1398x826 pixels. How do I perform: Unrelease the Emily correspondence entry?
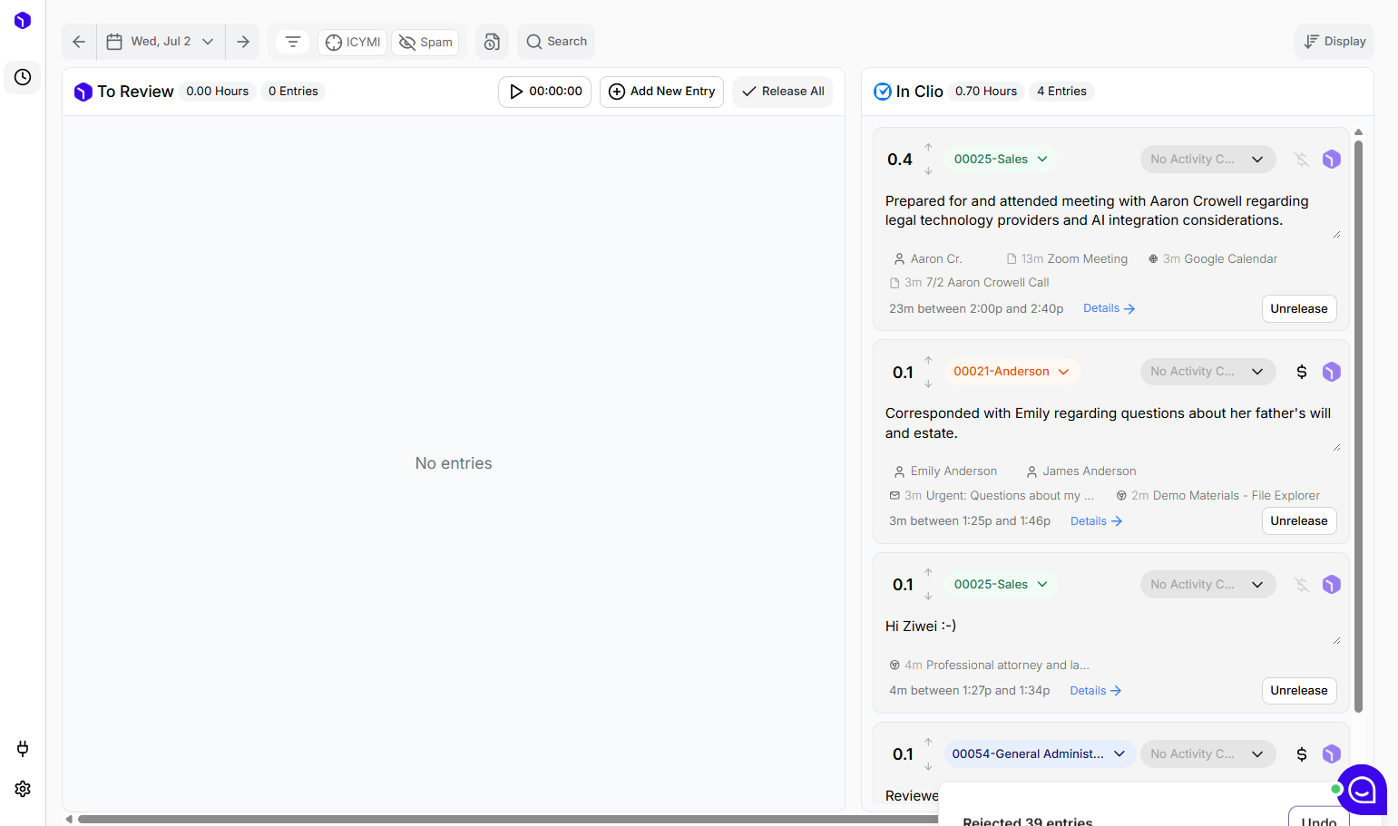(x=1298, y=521)
